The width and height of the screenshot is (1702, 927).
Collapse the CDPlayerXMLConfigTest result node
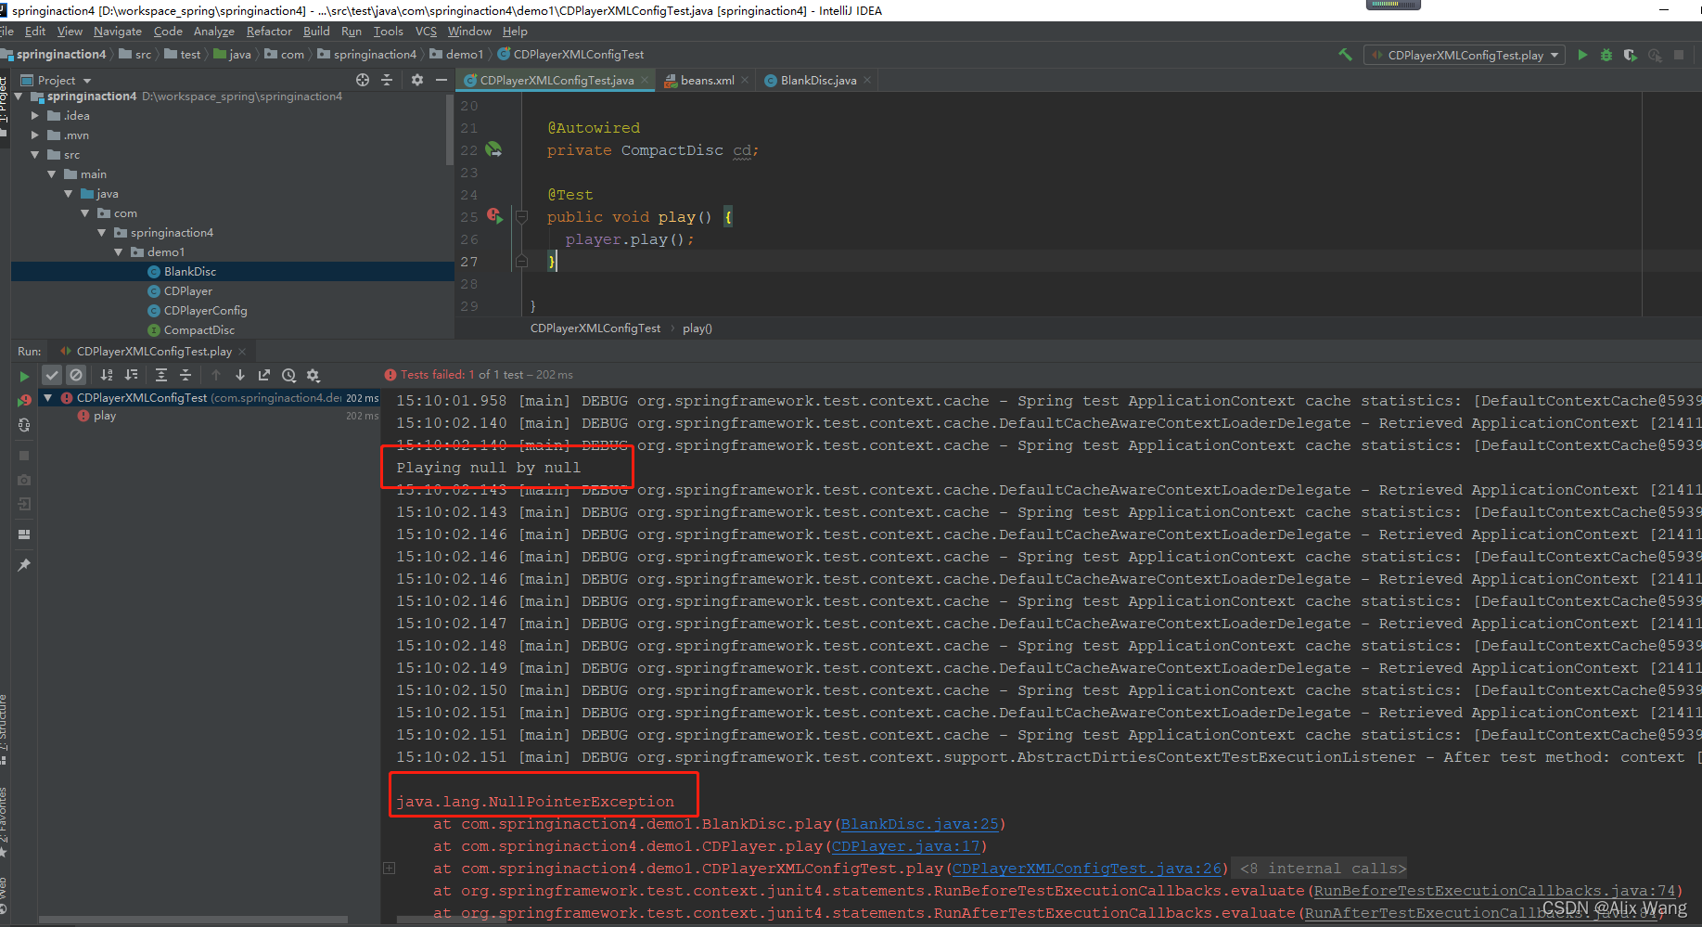pyautogui.click(x=48, y=398)
